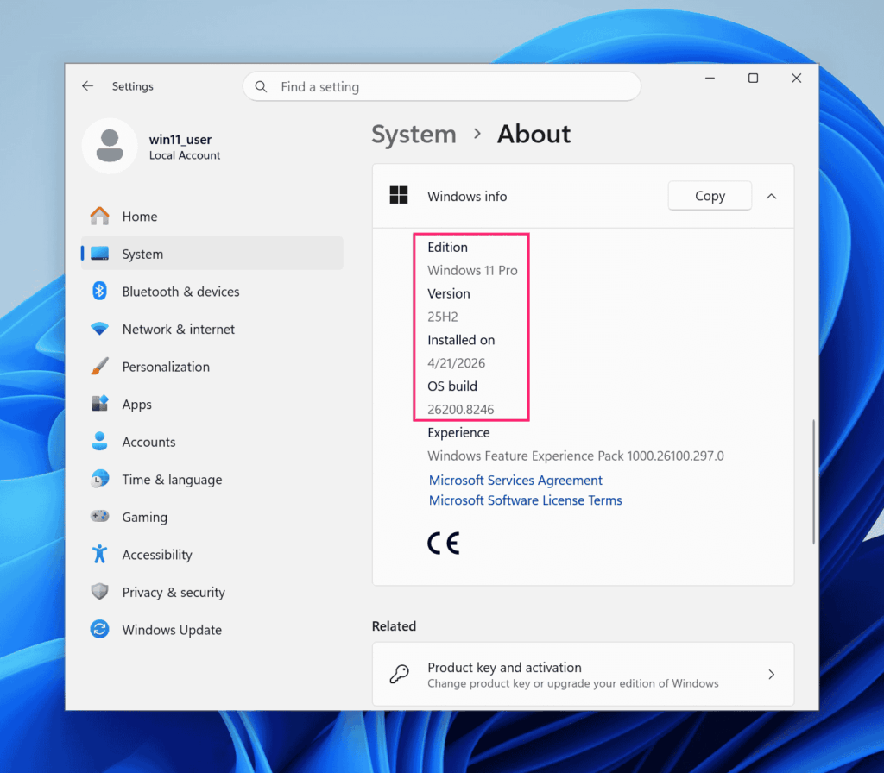Click the Accounts person icon
This screenshot has height=773, width=884.
point(100,442)
